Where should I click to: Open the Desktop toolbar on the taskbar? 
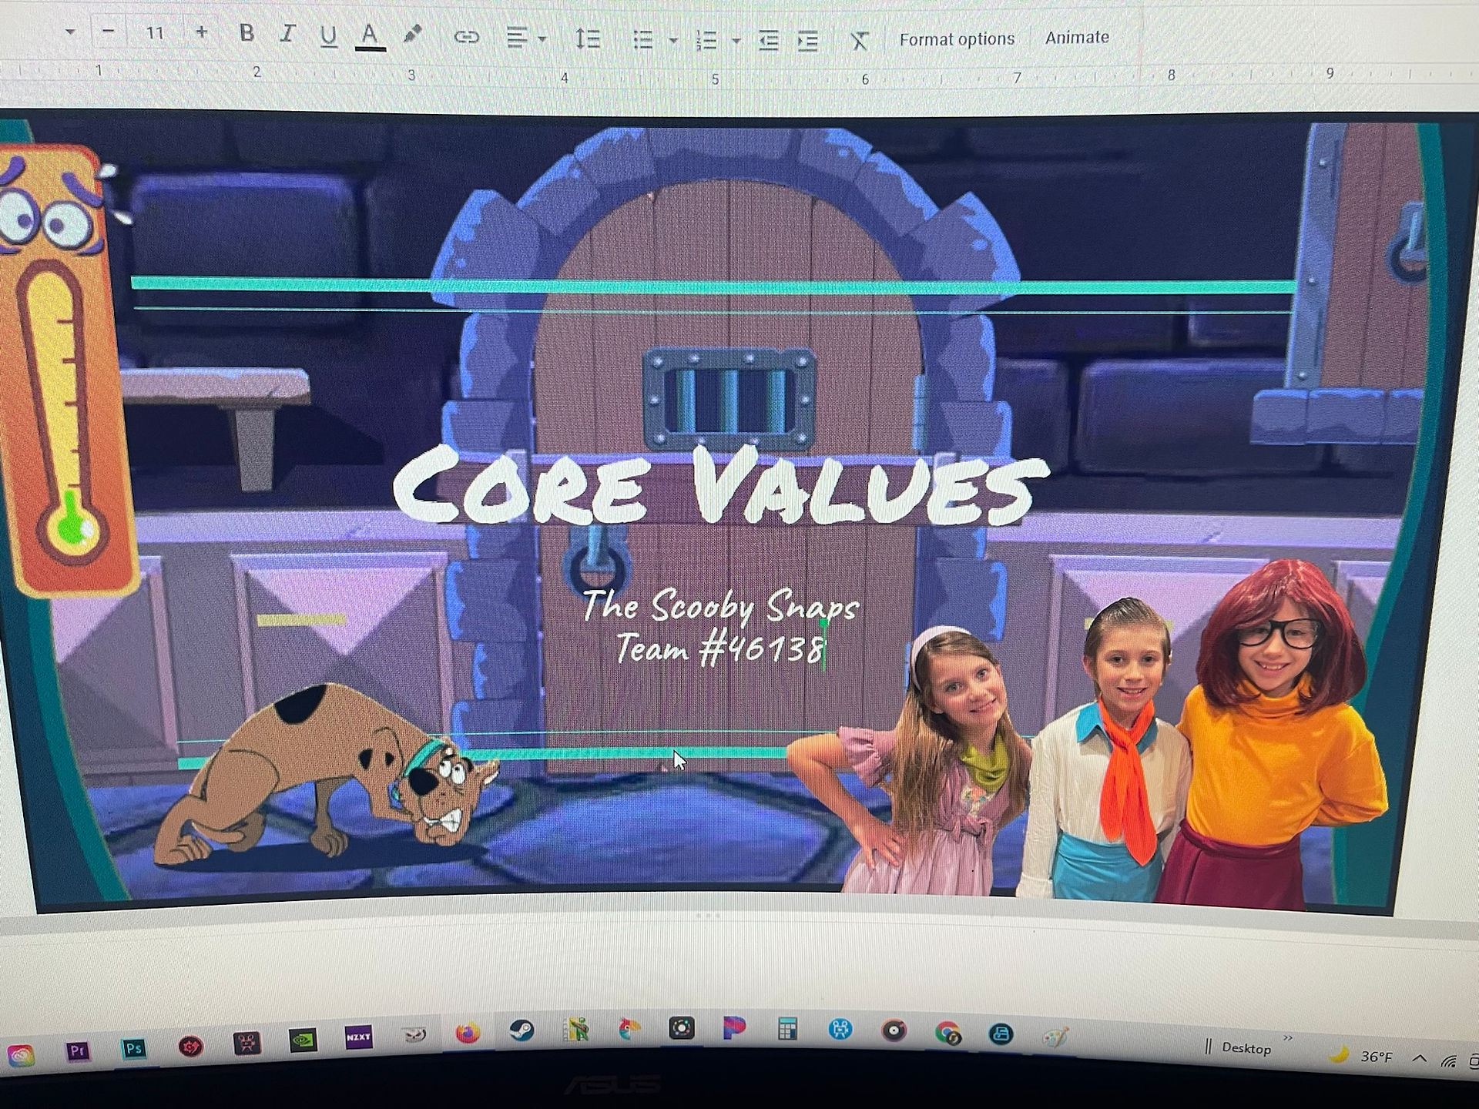click(x=1246, y=1049)
